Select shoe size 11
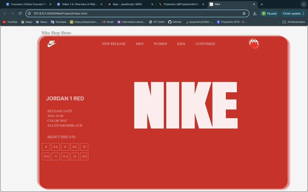This screenshot has width=308, height=192. [55, 156]
